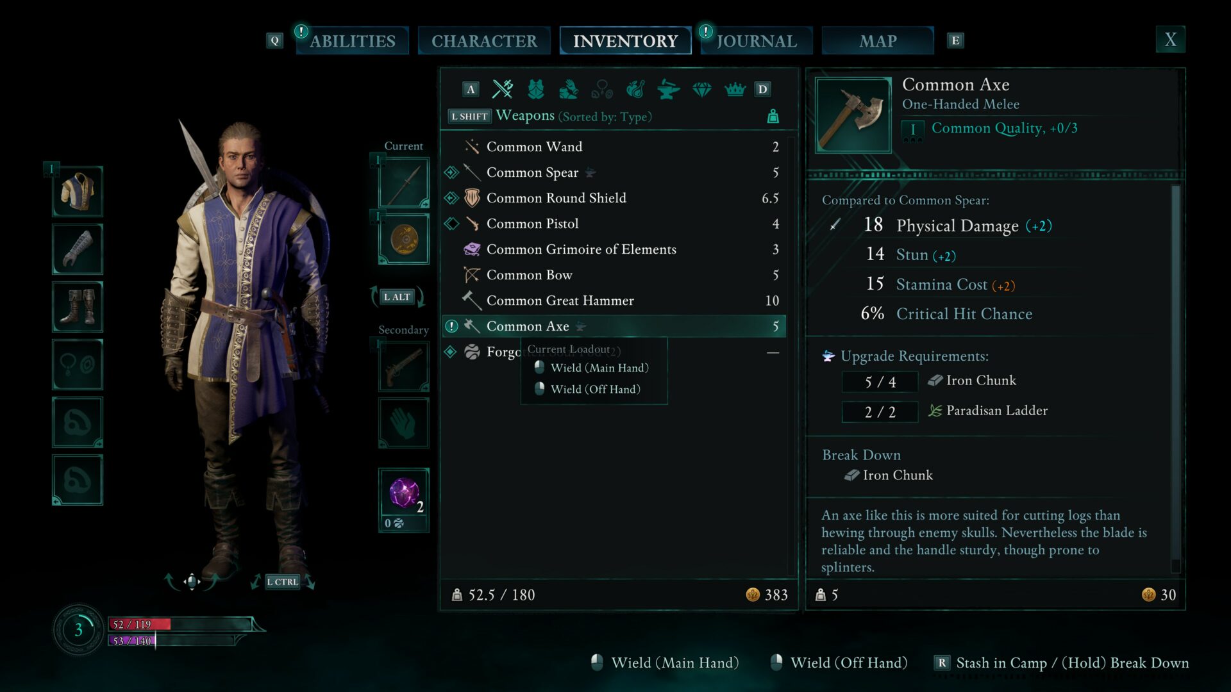Toggle weapon set with L ALT swap
The height and width of the screenshot is (692, 1231).
point(398,297)
